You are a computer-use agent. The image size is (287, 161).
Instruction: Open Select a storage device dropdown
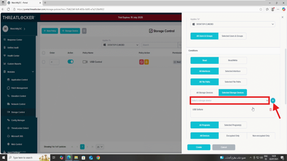[x=230, y=101]
